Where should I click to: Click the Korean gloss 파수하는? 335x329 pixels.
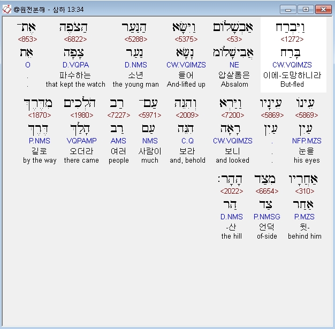[x=75, y=75]
